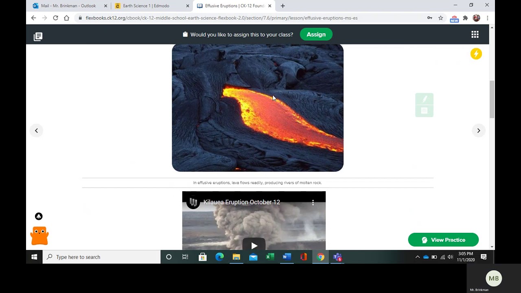Click the flexbooks.ck12.org address bar
The height and width of the screenshot is (293, 521).
(250, 18)
